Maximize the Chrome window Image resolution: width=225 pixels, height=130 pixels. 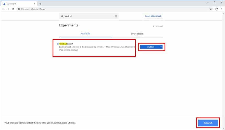[215, 2]
